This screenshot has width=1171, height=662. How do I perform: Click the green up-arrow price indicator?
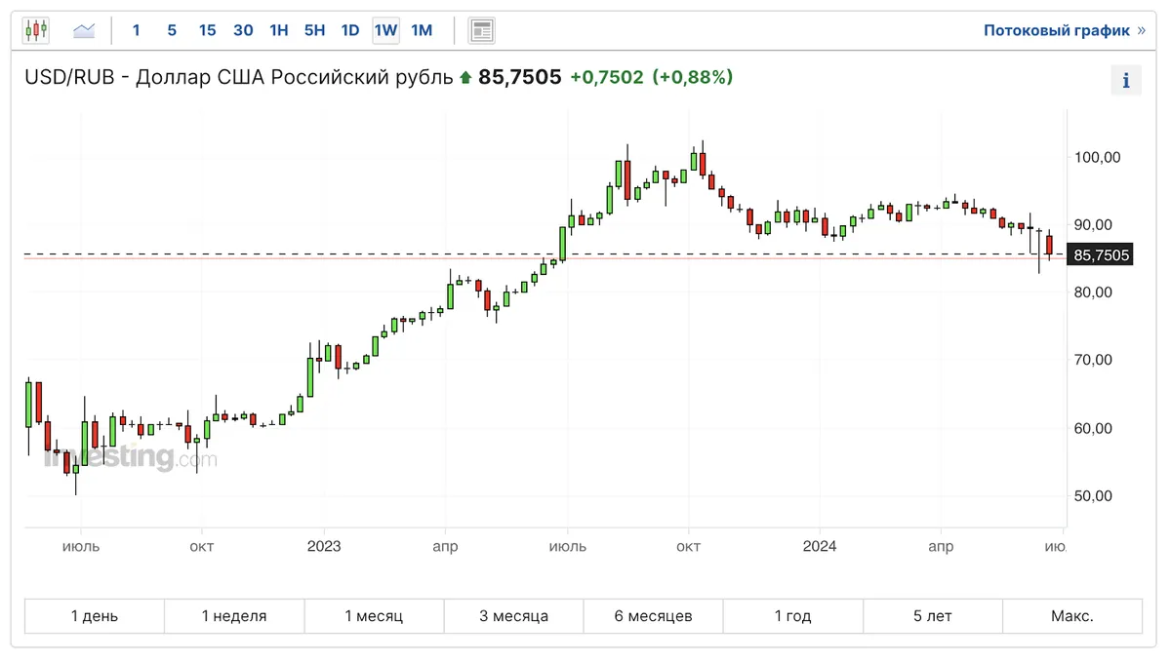pyautogui.click(x=465, y=77)
